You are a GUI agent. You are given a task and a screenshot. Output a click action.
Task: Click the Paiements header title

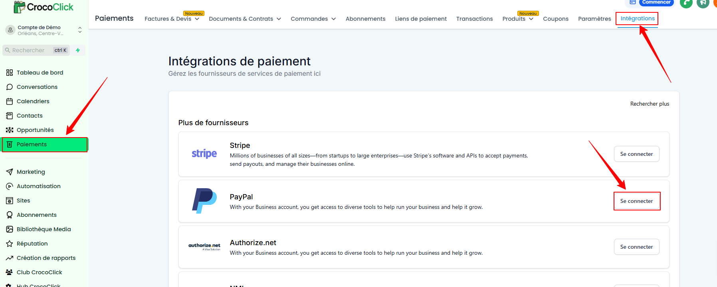coord(114,18)
